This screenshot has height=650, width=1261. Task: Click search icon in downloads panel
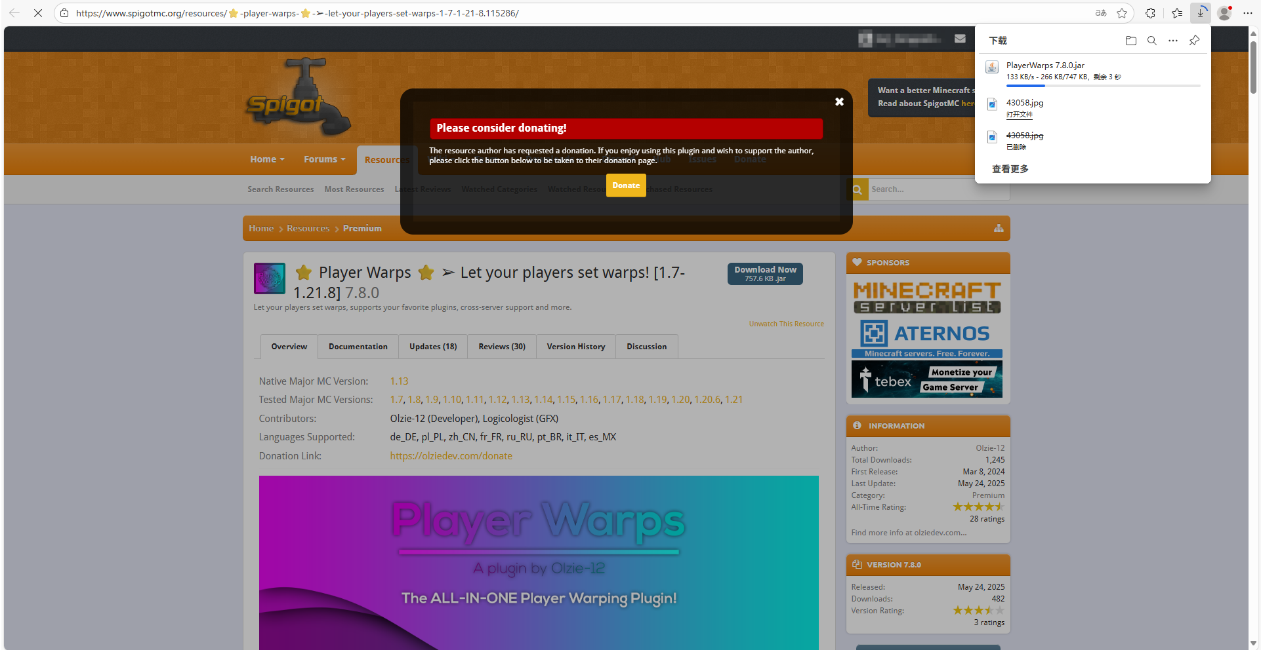tap(1151, 41)
